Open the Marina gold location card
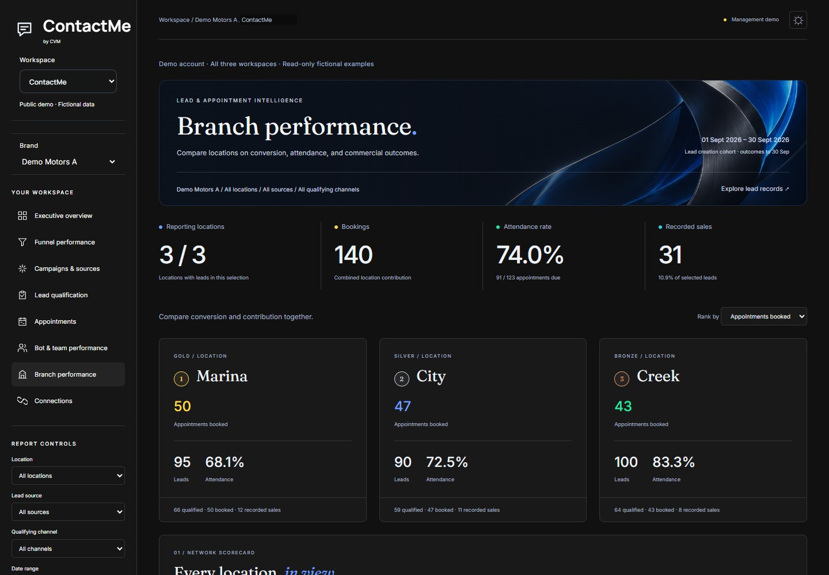Image resolution: width=829 pixels, height=575 pixels. [x=263, y=430]
